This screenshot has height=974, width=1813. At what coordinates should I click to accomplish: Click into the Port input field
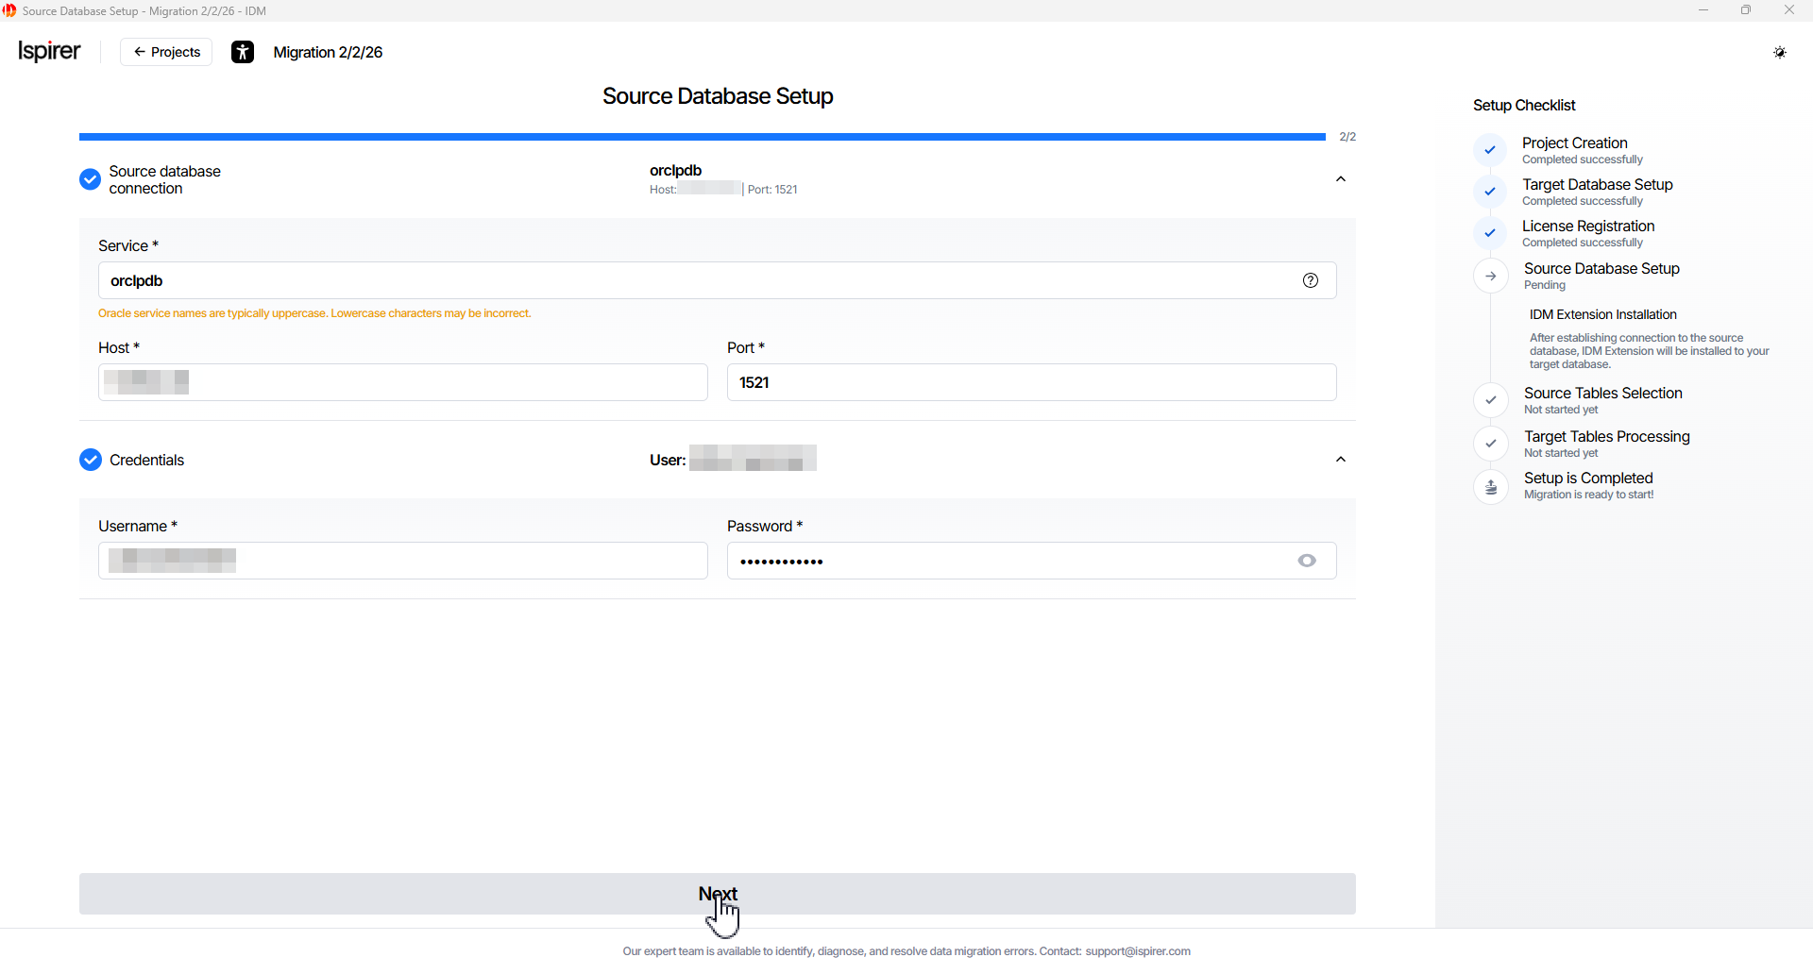click(x=1031, y=382)
